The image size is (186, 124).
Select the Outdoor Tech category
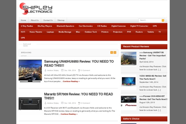click(x=91, y=32)
